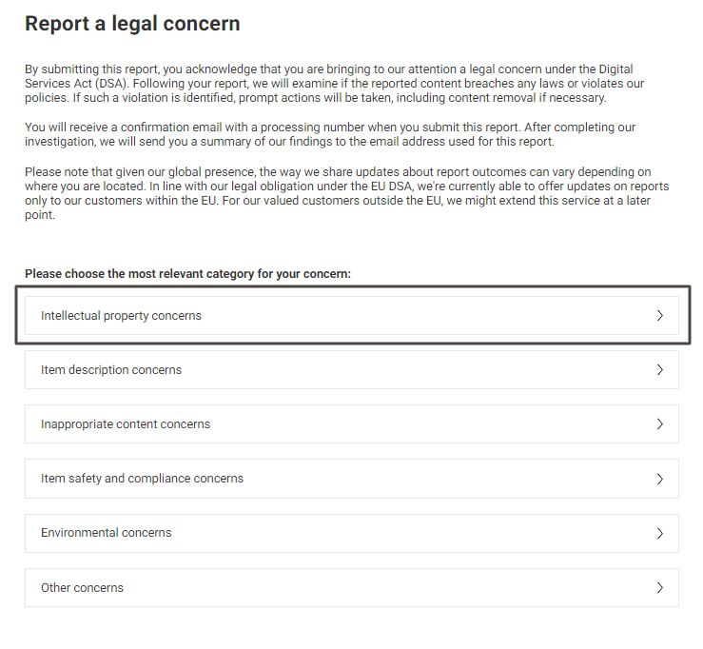
Task: Choose the Item description concerns text
Action: pyautogui.click(x=111, y=370)
